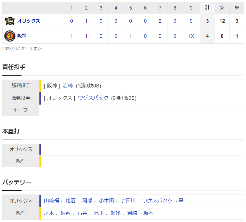Click losing pitcher ワゲスパック link
The image size is (246, 222).
click(93, 98)
